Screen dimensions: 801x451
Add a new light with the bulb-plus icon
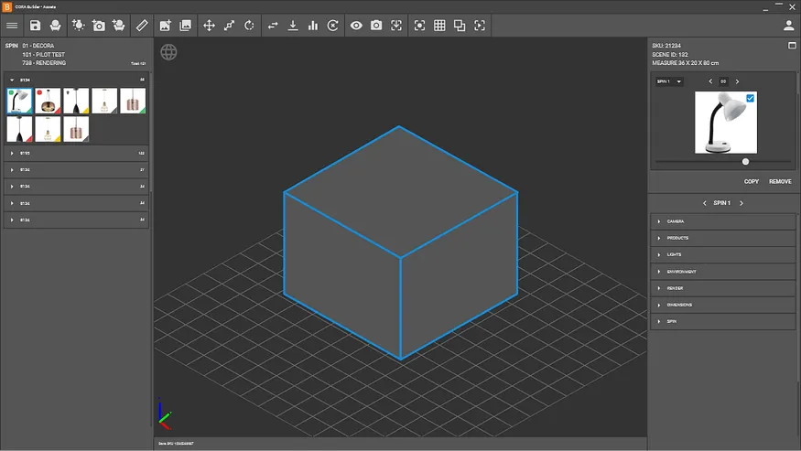tap(78, 26)
